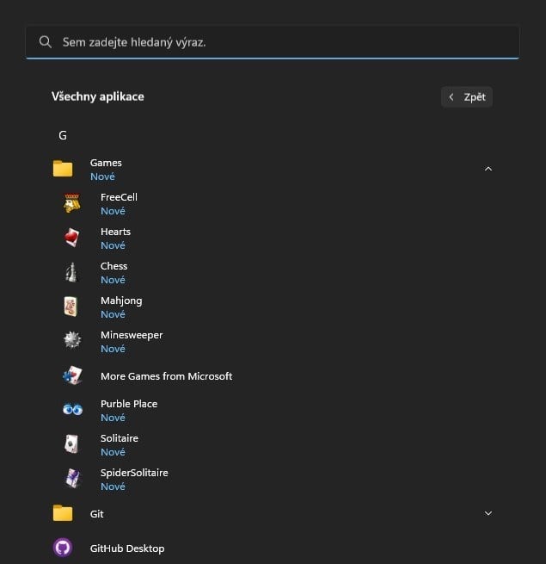Launch Chess using its knight icon
546x564 pixels.
coord(72,272)
